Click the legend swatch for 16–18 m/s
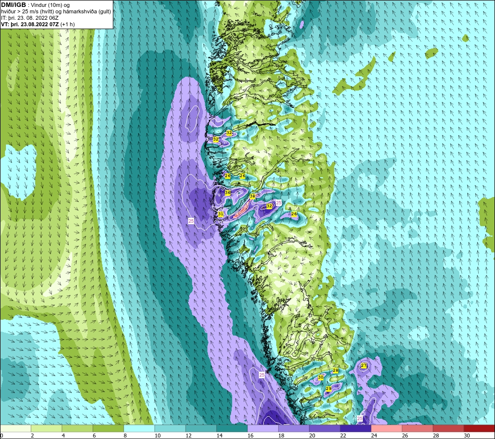 click(263, 428)
